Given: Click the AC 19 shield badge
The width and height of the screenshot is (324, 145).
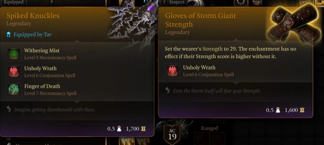Looking at the screenshot, I should coord(172,135).
